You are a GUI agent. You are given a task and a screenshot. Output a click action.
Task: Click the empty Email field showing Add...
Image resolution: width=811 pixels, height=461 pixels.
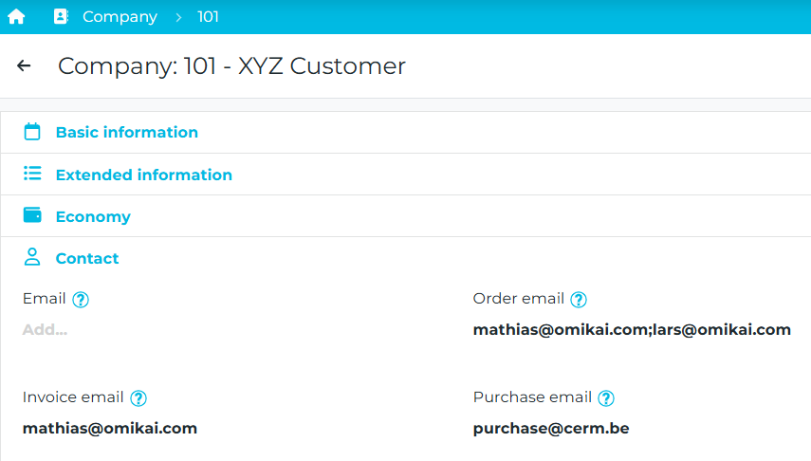pos(46,330)
